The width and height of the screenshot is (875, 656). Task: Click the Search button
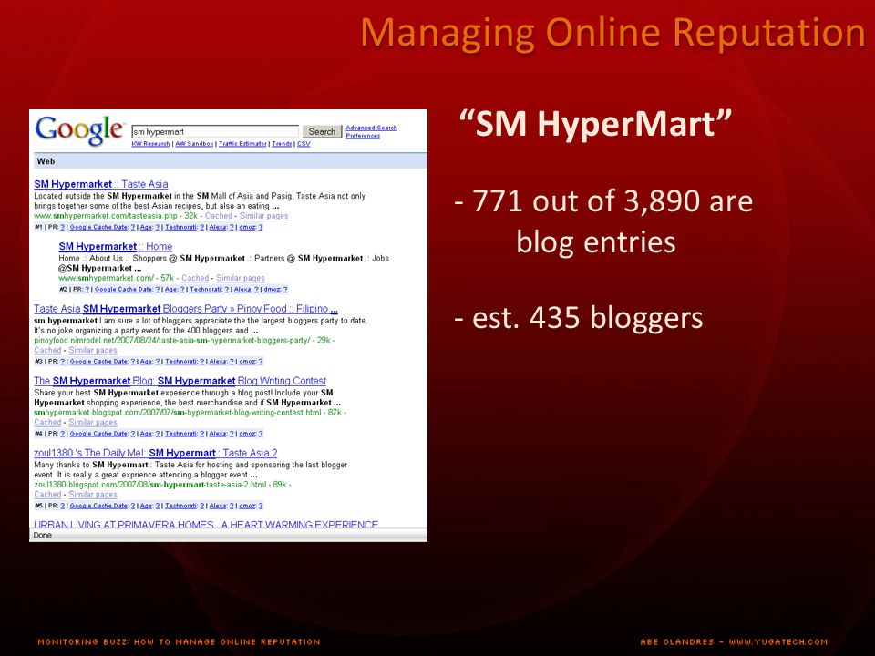322,131
